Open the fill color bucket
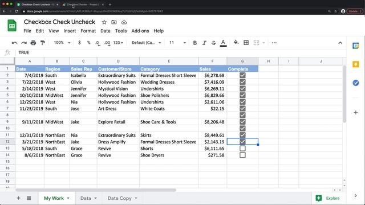 click(x=236, y=43)
